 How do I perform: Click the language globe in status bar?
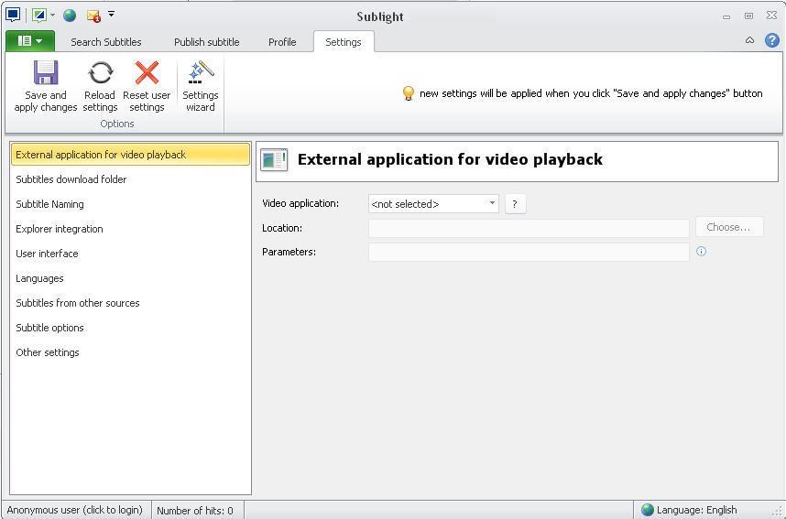pos(648,510)
